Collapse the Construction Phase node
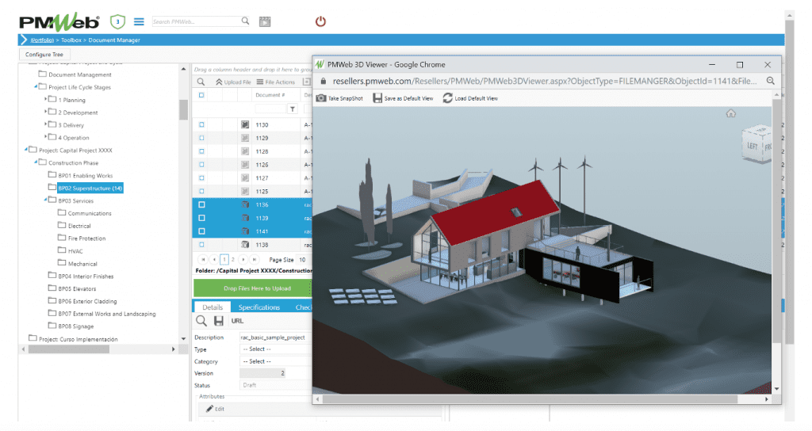Screen dimensions: 812x431 point(36,162)
